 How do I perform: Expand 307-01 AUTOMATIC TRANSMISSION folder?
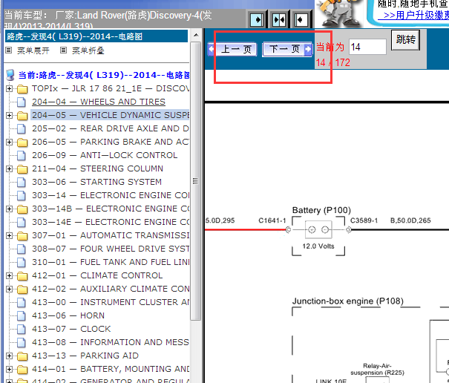click(9, 235)
